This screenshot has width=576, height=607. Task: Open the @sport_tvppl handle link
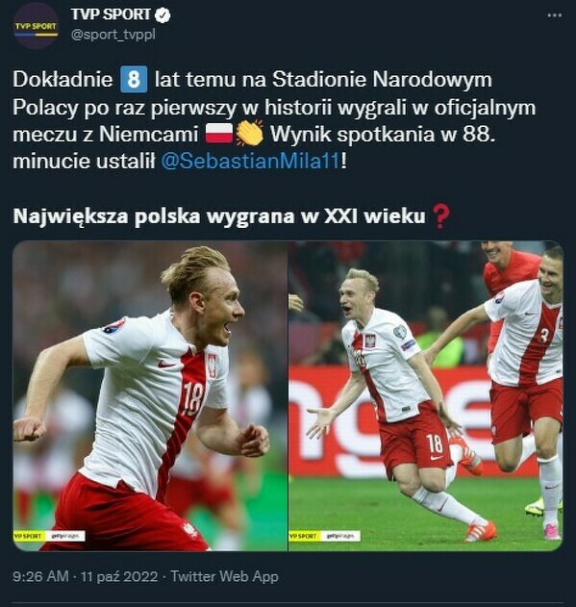(113, 35)
